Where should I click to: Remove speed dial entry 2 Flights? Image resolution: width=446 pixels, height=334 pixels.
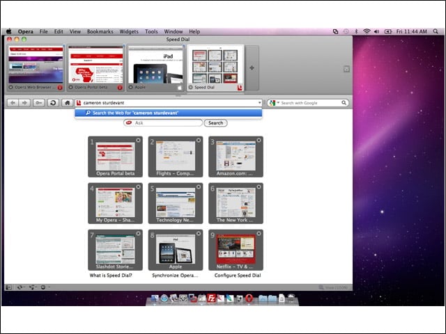click(199, 141)
